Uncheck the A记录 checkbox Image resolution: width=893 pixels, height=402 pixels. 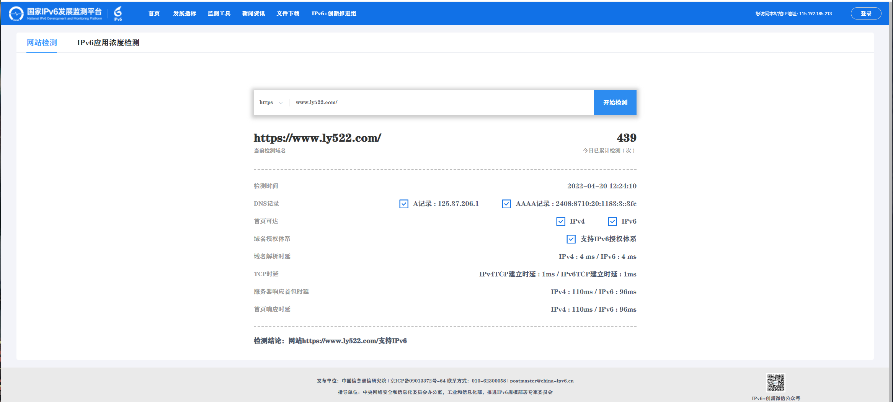pos(404,204)
